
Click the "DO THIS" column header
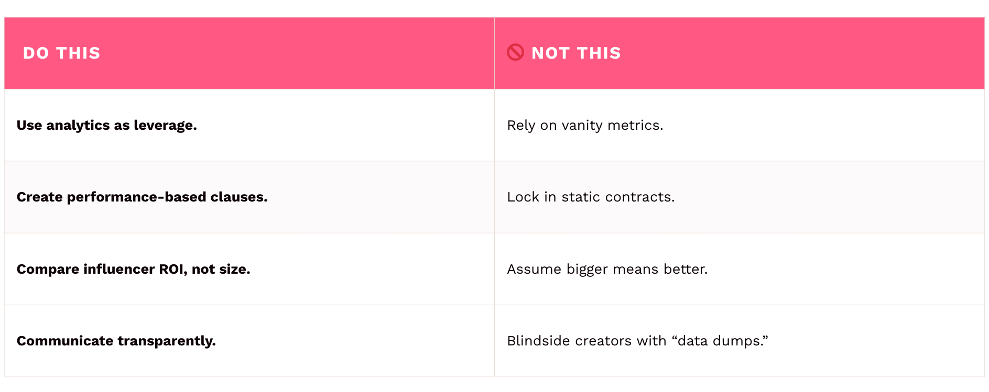[61, 53]
